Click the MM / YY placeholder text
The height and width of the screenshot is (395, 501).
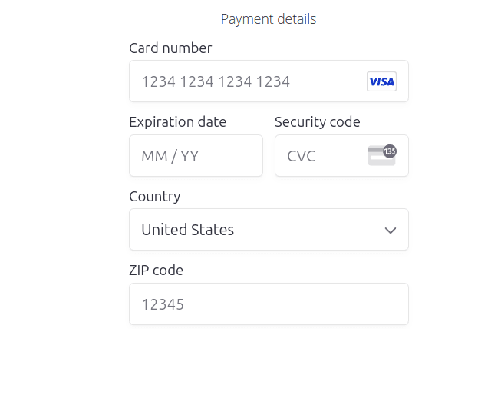click(x=170, y=156)
